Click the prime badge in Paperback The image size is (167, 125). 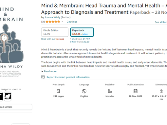[84, 34]
